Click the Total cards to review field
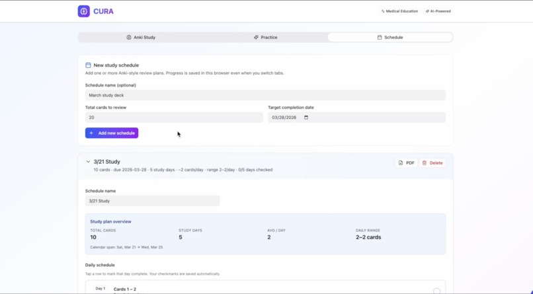Screen dimensions: 533x294 [174, 118]
